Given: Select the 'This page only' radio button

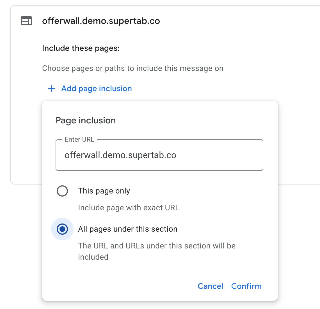Looking at the screenshot, I should [62, 191].
